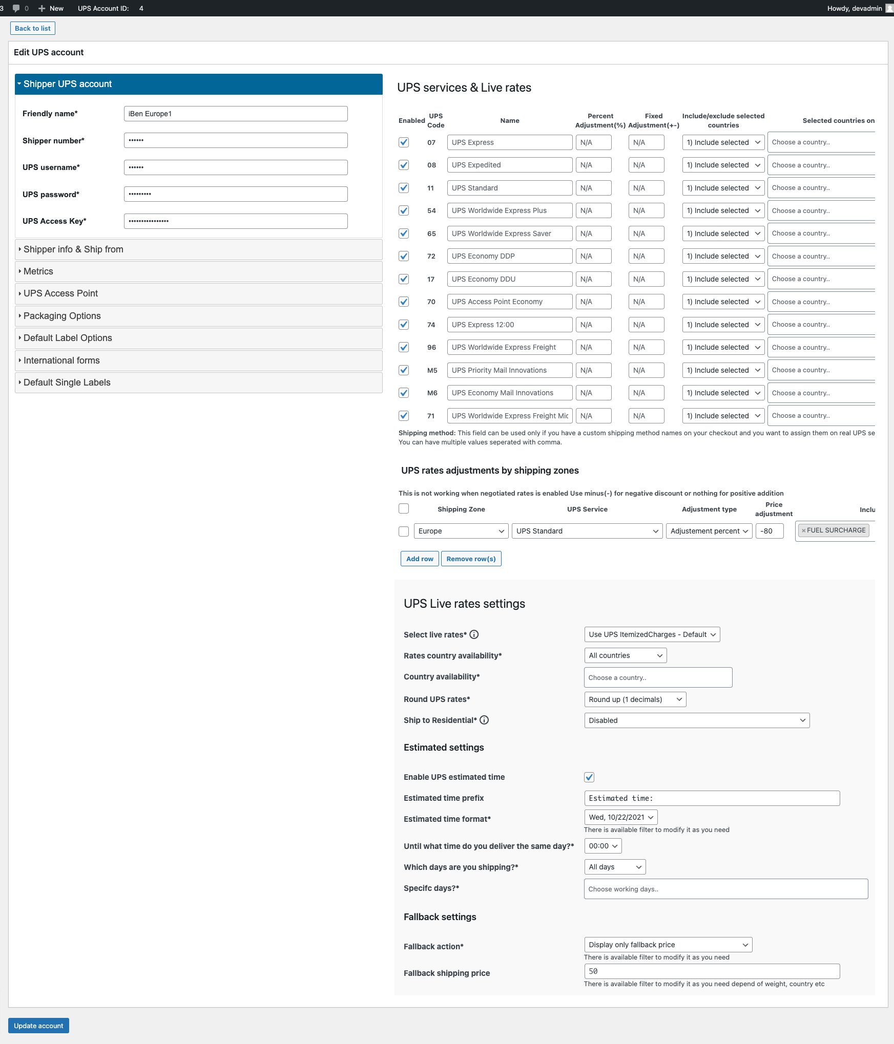
Task: Open Use UPS ItemizedCharges live rates dropdown
Action: tap(652, 634)
